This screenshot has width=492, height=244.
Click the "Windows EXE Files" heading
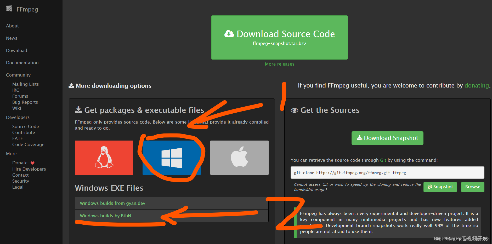(109, 188)
